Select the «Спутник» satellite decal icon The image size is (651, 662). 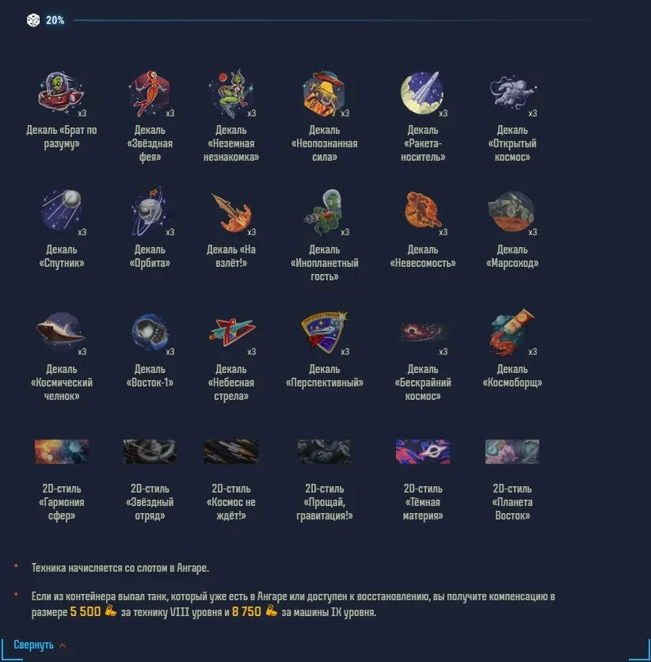pos(61,210)
